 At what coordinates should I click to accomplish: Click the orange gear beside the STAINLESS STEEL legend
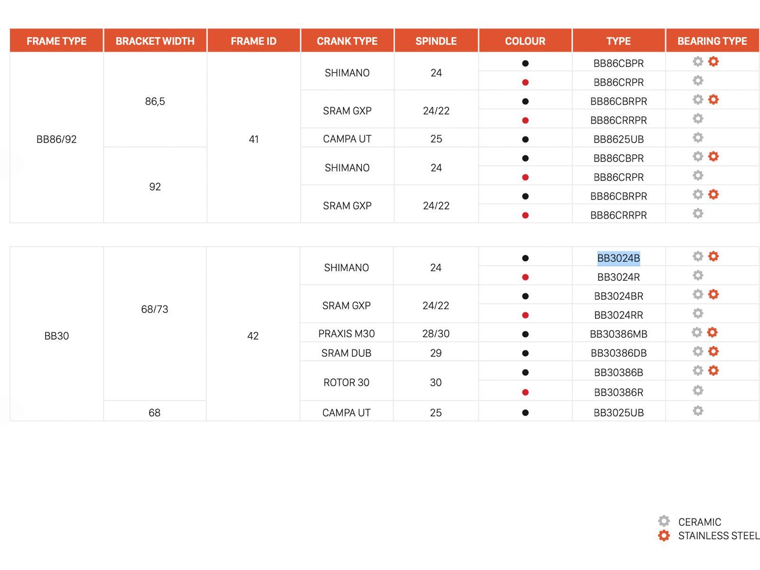(x=664, y=536)
